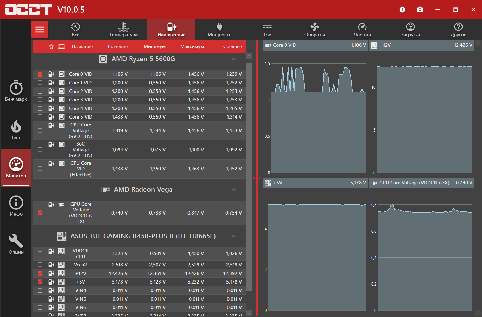Viewport: 482px width, 317px height.
Task: Click the monitor display column header icon
Action: pos(62,46)
